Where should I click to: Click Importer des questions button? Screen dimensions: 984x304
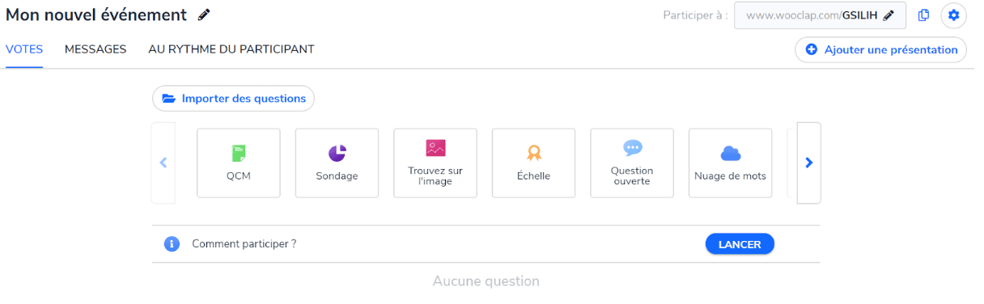(x=233, y=99)
